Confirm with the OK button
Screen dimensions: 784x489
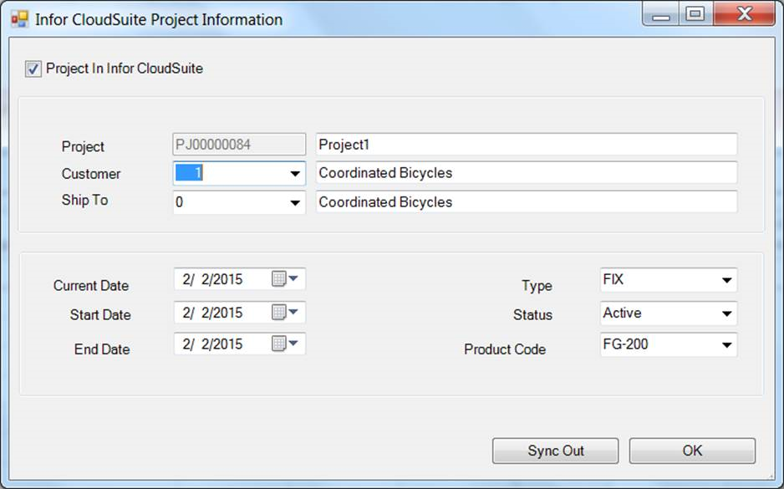point(692,451)
